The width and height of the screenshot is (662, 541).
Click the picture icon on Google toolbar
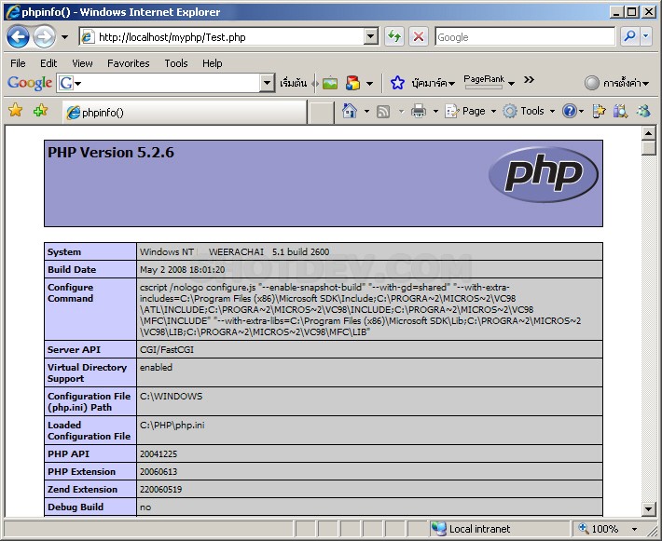coord(330,83)
